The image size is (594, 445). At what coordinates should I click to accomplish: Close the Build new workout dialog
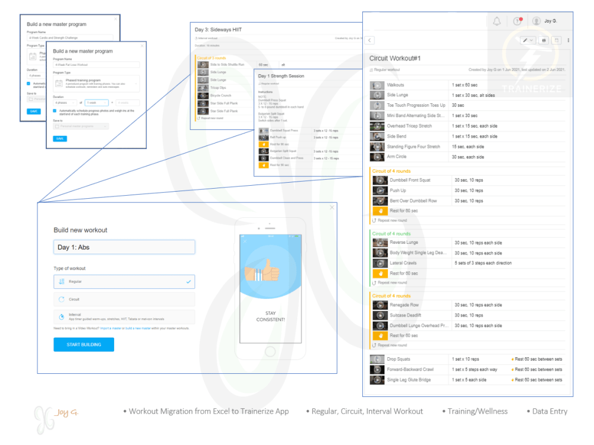tap(332, 207)
